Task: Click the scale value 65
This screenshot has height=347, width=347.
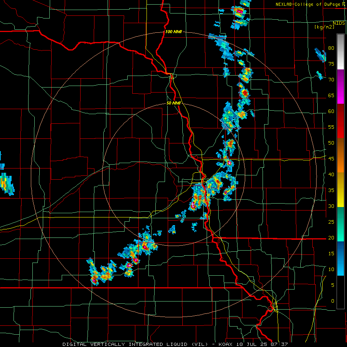Action: (x=331, y=95)
